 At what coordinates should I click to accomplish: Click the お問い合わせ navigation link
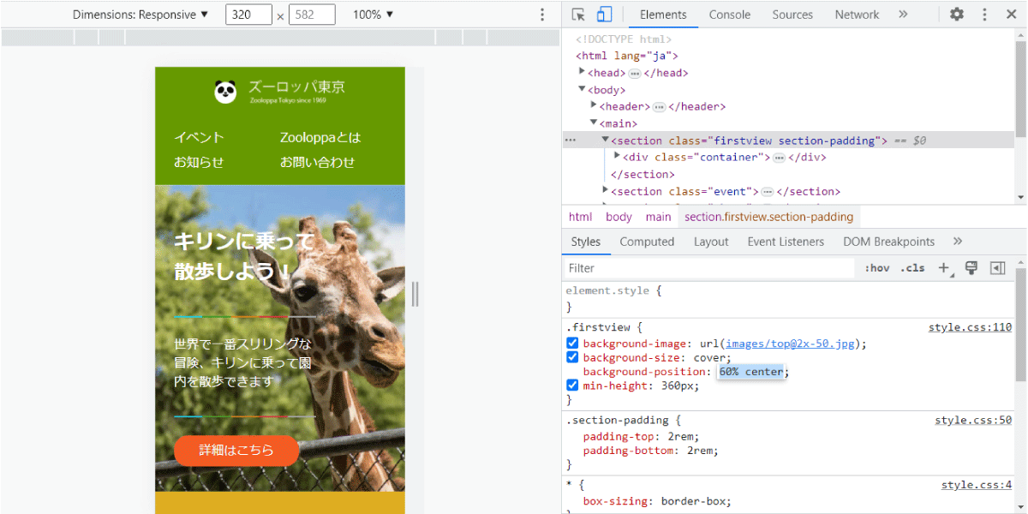pos(317,162)
